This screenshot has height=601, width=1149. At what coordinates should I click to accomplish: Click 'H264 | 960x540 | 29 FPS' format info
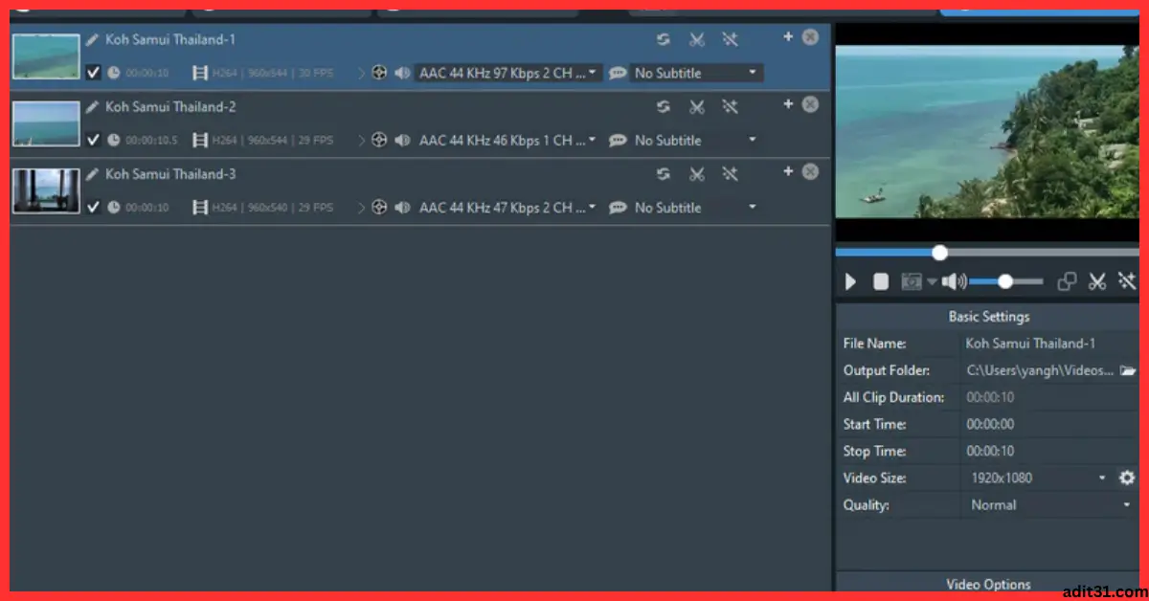coord(272,208)
